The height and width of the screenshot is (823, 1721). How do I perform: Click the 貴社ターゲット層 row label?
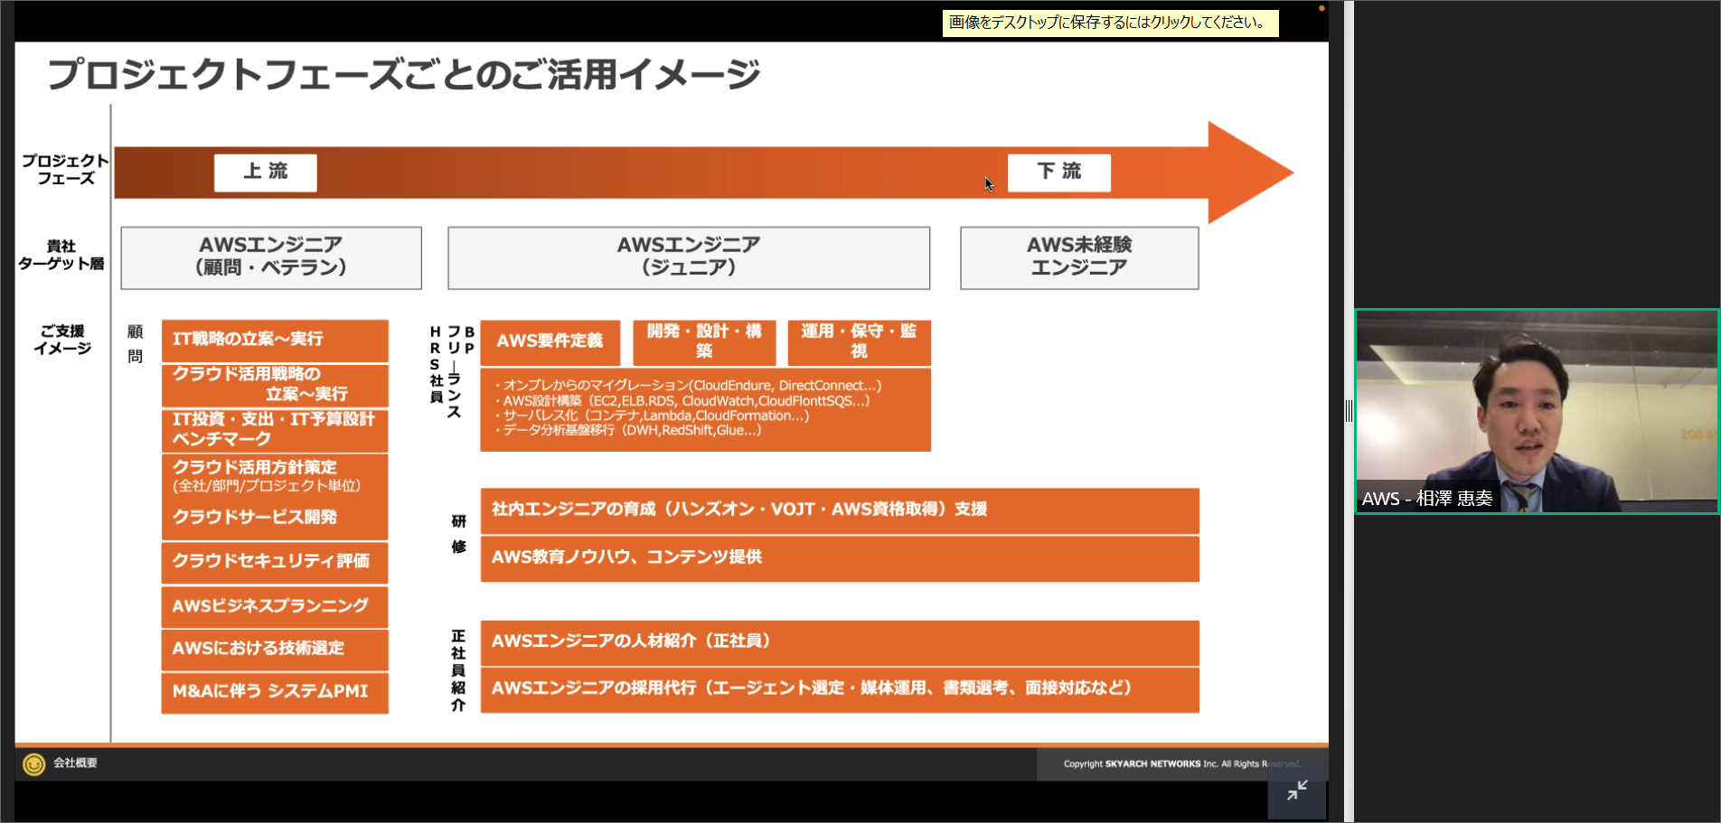click(x=61, y=255)
